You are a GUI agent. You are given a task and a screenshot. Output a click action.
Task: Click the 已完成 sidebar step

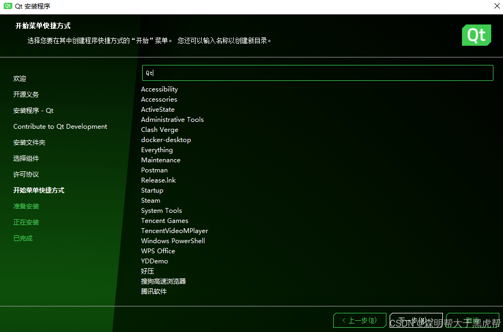pyautogui.click(x=23, y=238)
